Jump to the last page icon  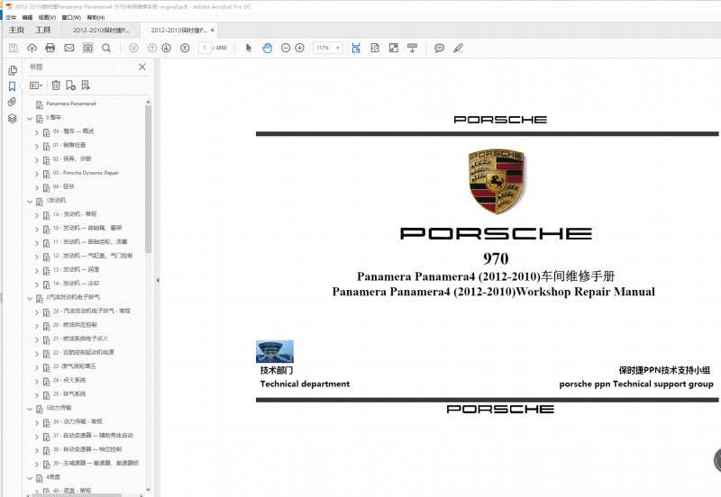tap(185, 48)
